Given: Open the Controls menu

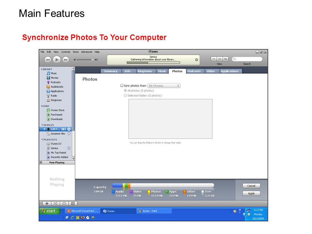Looking at the screenshot, I should click(65, 52).
